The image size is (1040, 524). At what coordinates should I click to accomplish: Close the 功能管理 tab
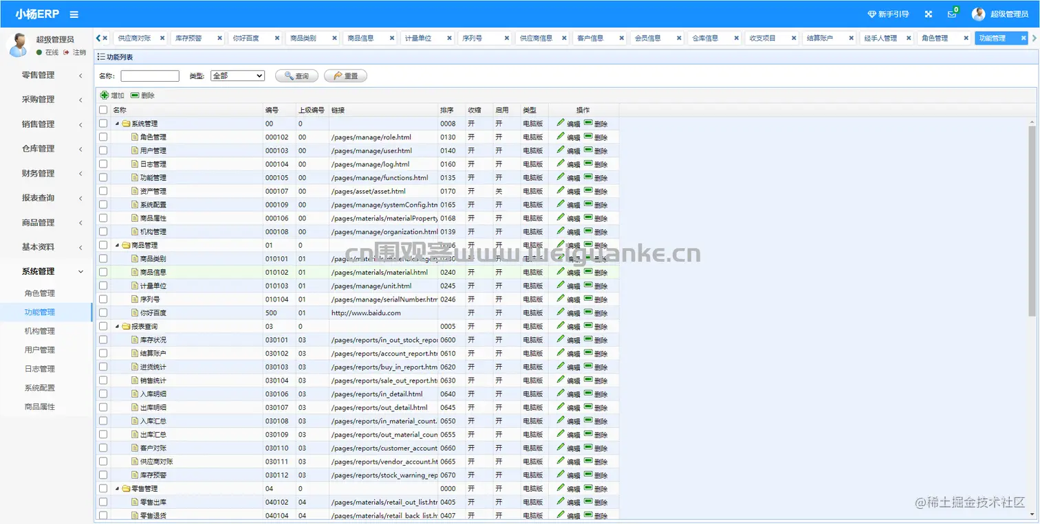(1023, 38)
